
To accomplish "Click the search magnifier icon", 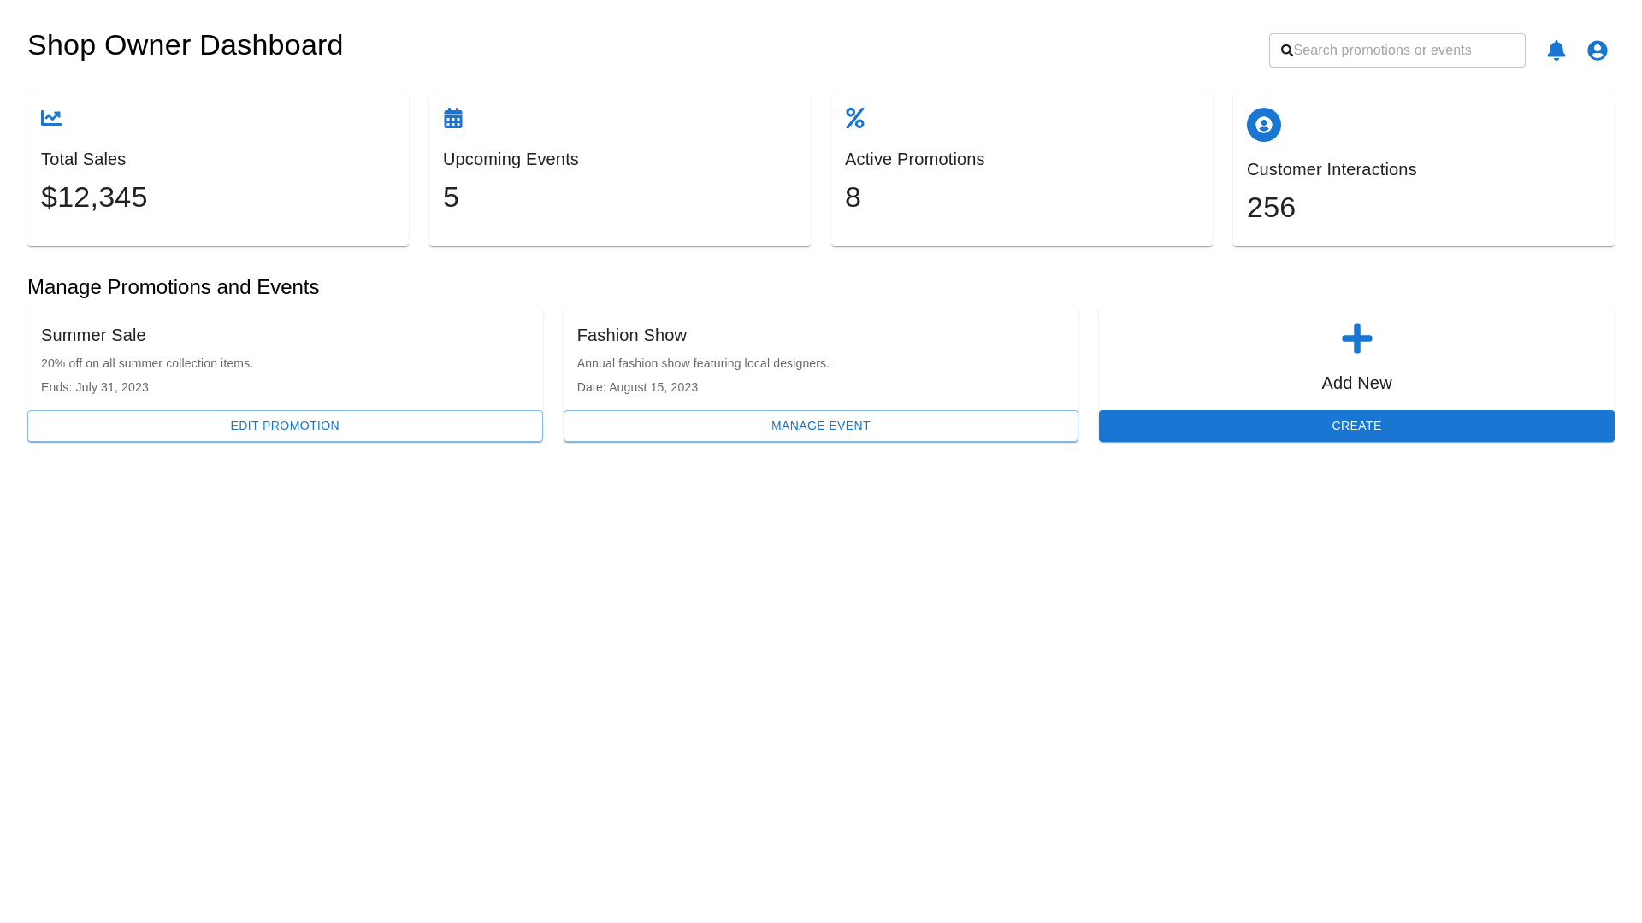I will 1286,50.
